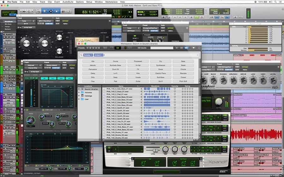The height and width of the screenshot is (177, 284).
Task: Favorite PHA_140_C_Keys_01.wav with its heart
Action: (175, 91)
